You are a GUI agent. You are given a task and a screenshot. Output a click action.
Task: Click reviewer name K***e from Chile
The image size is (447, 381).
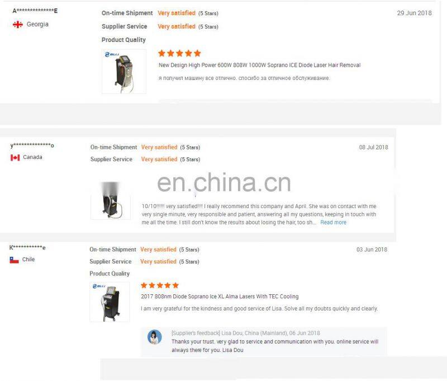(27, 247)
